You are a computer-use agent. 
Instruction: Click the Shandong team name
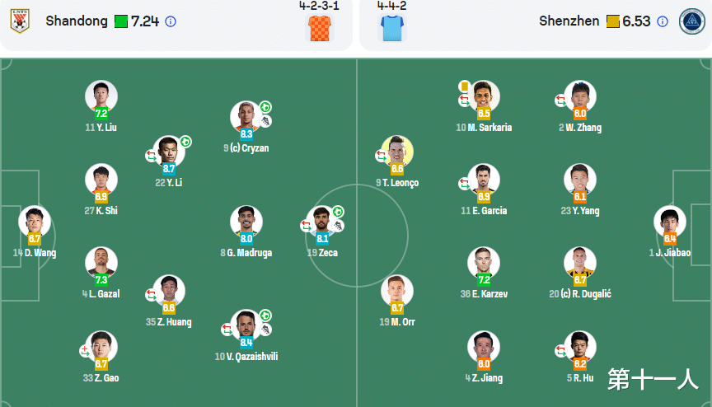coord(77,21)
